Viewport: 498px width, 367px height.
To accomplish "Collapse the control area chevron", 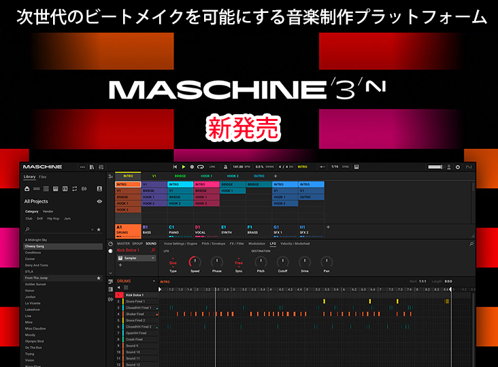I will coord(110,273).
